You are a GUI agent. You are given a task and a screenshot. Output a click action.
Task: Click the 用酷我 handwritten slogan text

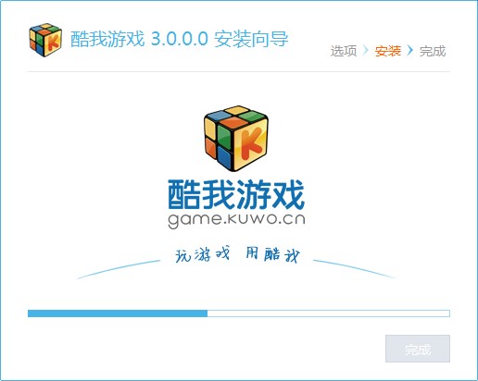pyautogui.click(x=273, y=254)
